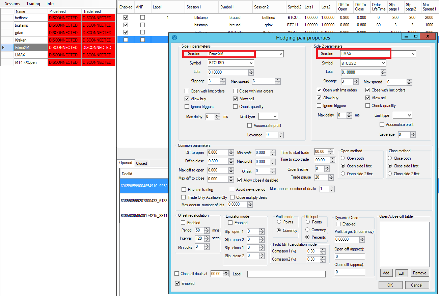Viewport: 439px width, 296px height.
Task: Select MT4 FXOpen session row
Action: 58,62
